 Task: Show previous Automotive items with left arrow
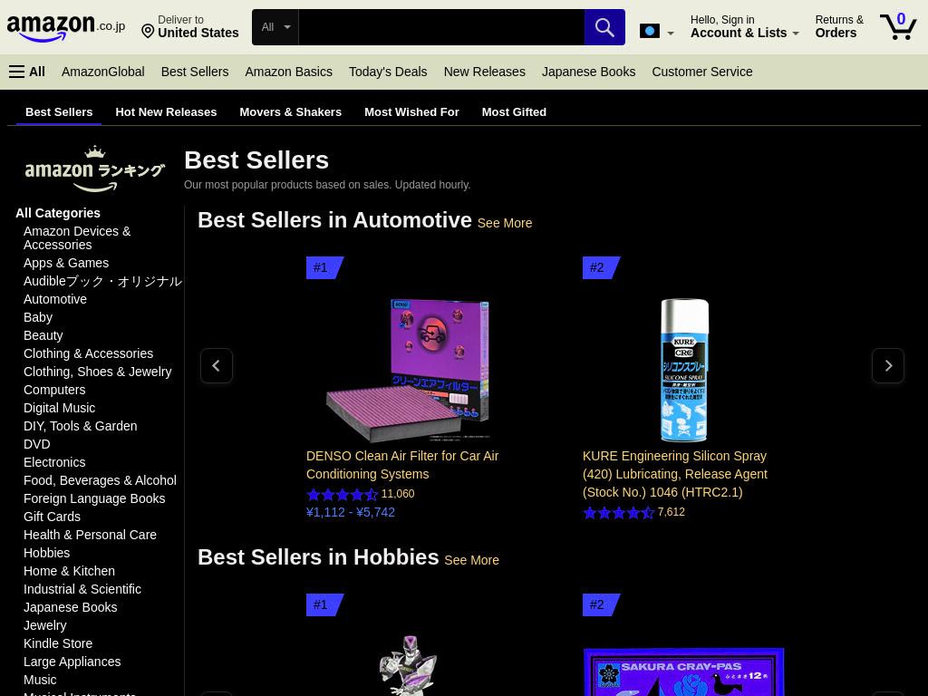pos(216,366)
